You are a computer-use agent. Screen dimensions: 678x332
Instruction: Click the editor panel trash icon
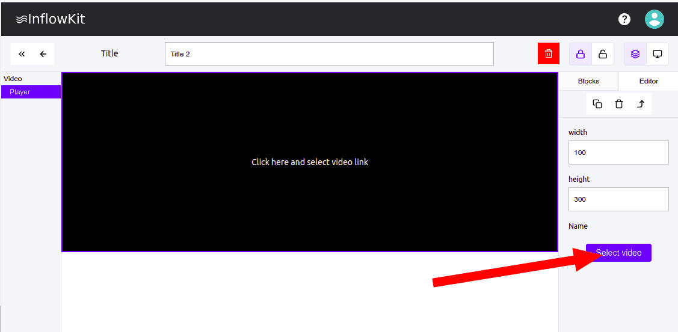pos(619,104)
